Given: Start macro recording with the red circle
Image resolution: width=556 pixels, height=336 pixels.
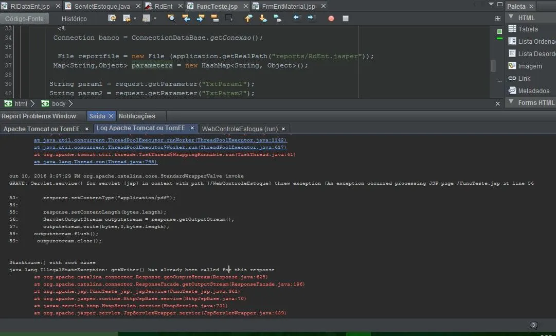Looking at the screenshot, I should (331, 18).
